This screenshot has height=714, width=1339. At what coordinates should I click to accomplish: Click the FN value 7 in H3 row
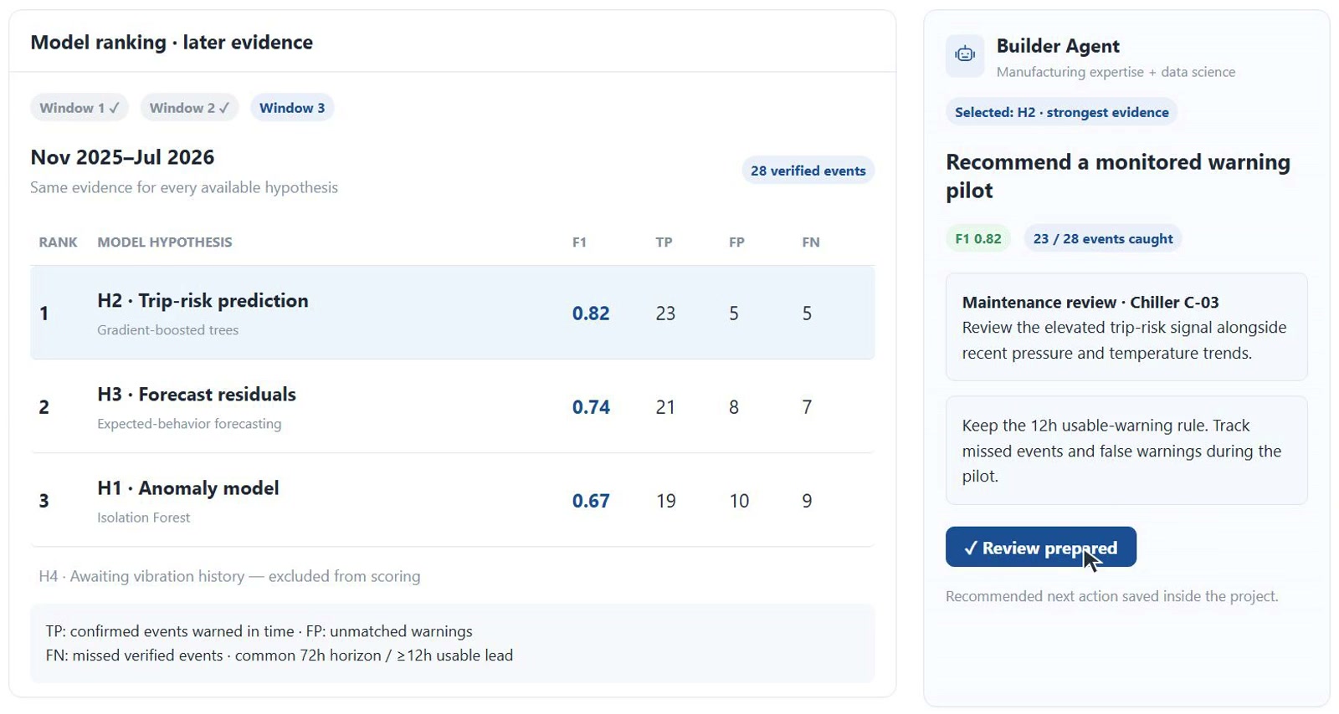tap(807, 407)
